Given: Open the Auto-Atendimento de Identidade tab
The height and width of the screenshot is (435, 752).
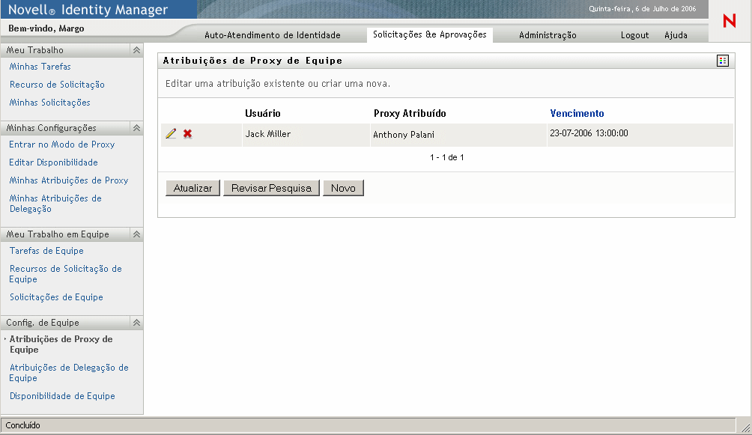Looking at the screenshot, I should [273, 35].
